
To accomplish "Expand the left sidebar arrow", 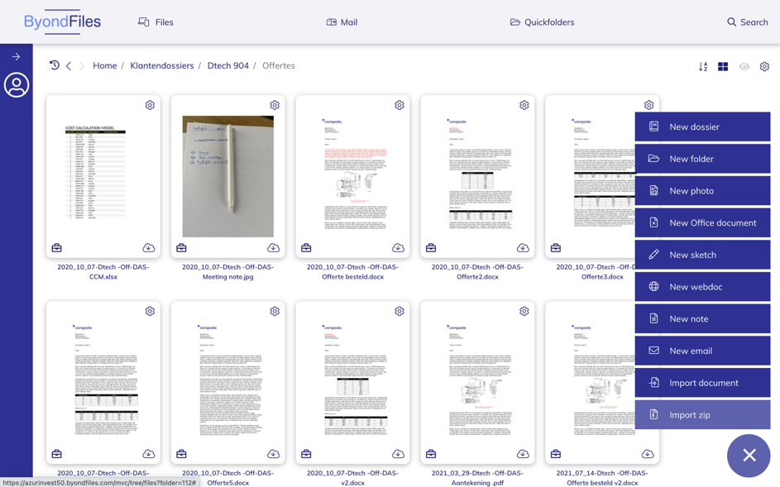I will point(16,57).
